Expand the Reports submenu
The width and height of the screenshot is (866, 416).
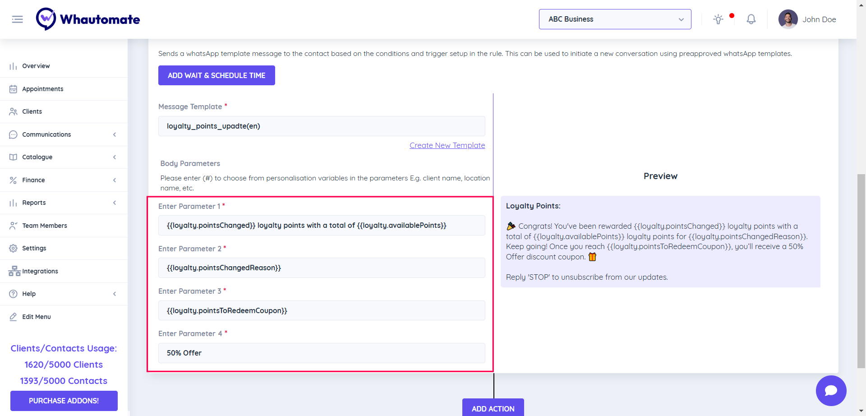(115, 203)
